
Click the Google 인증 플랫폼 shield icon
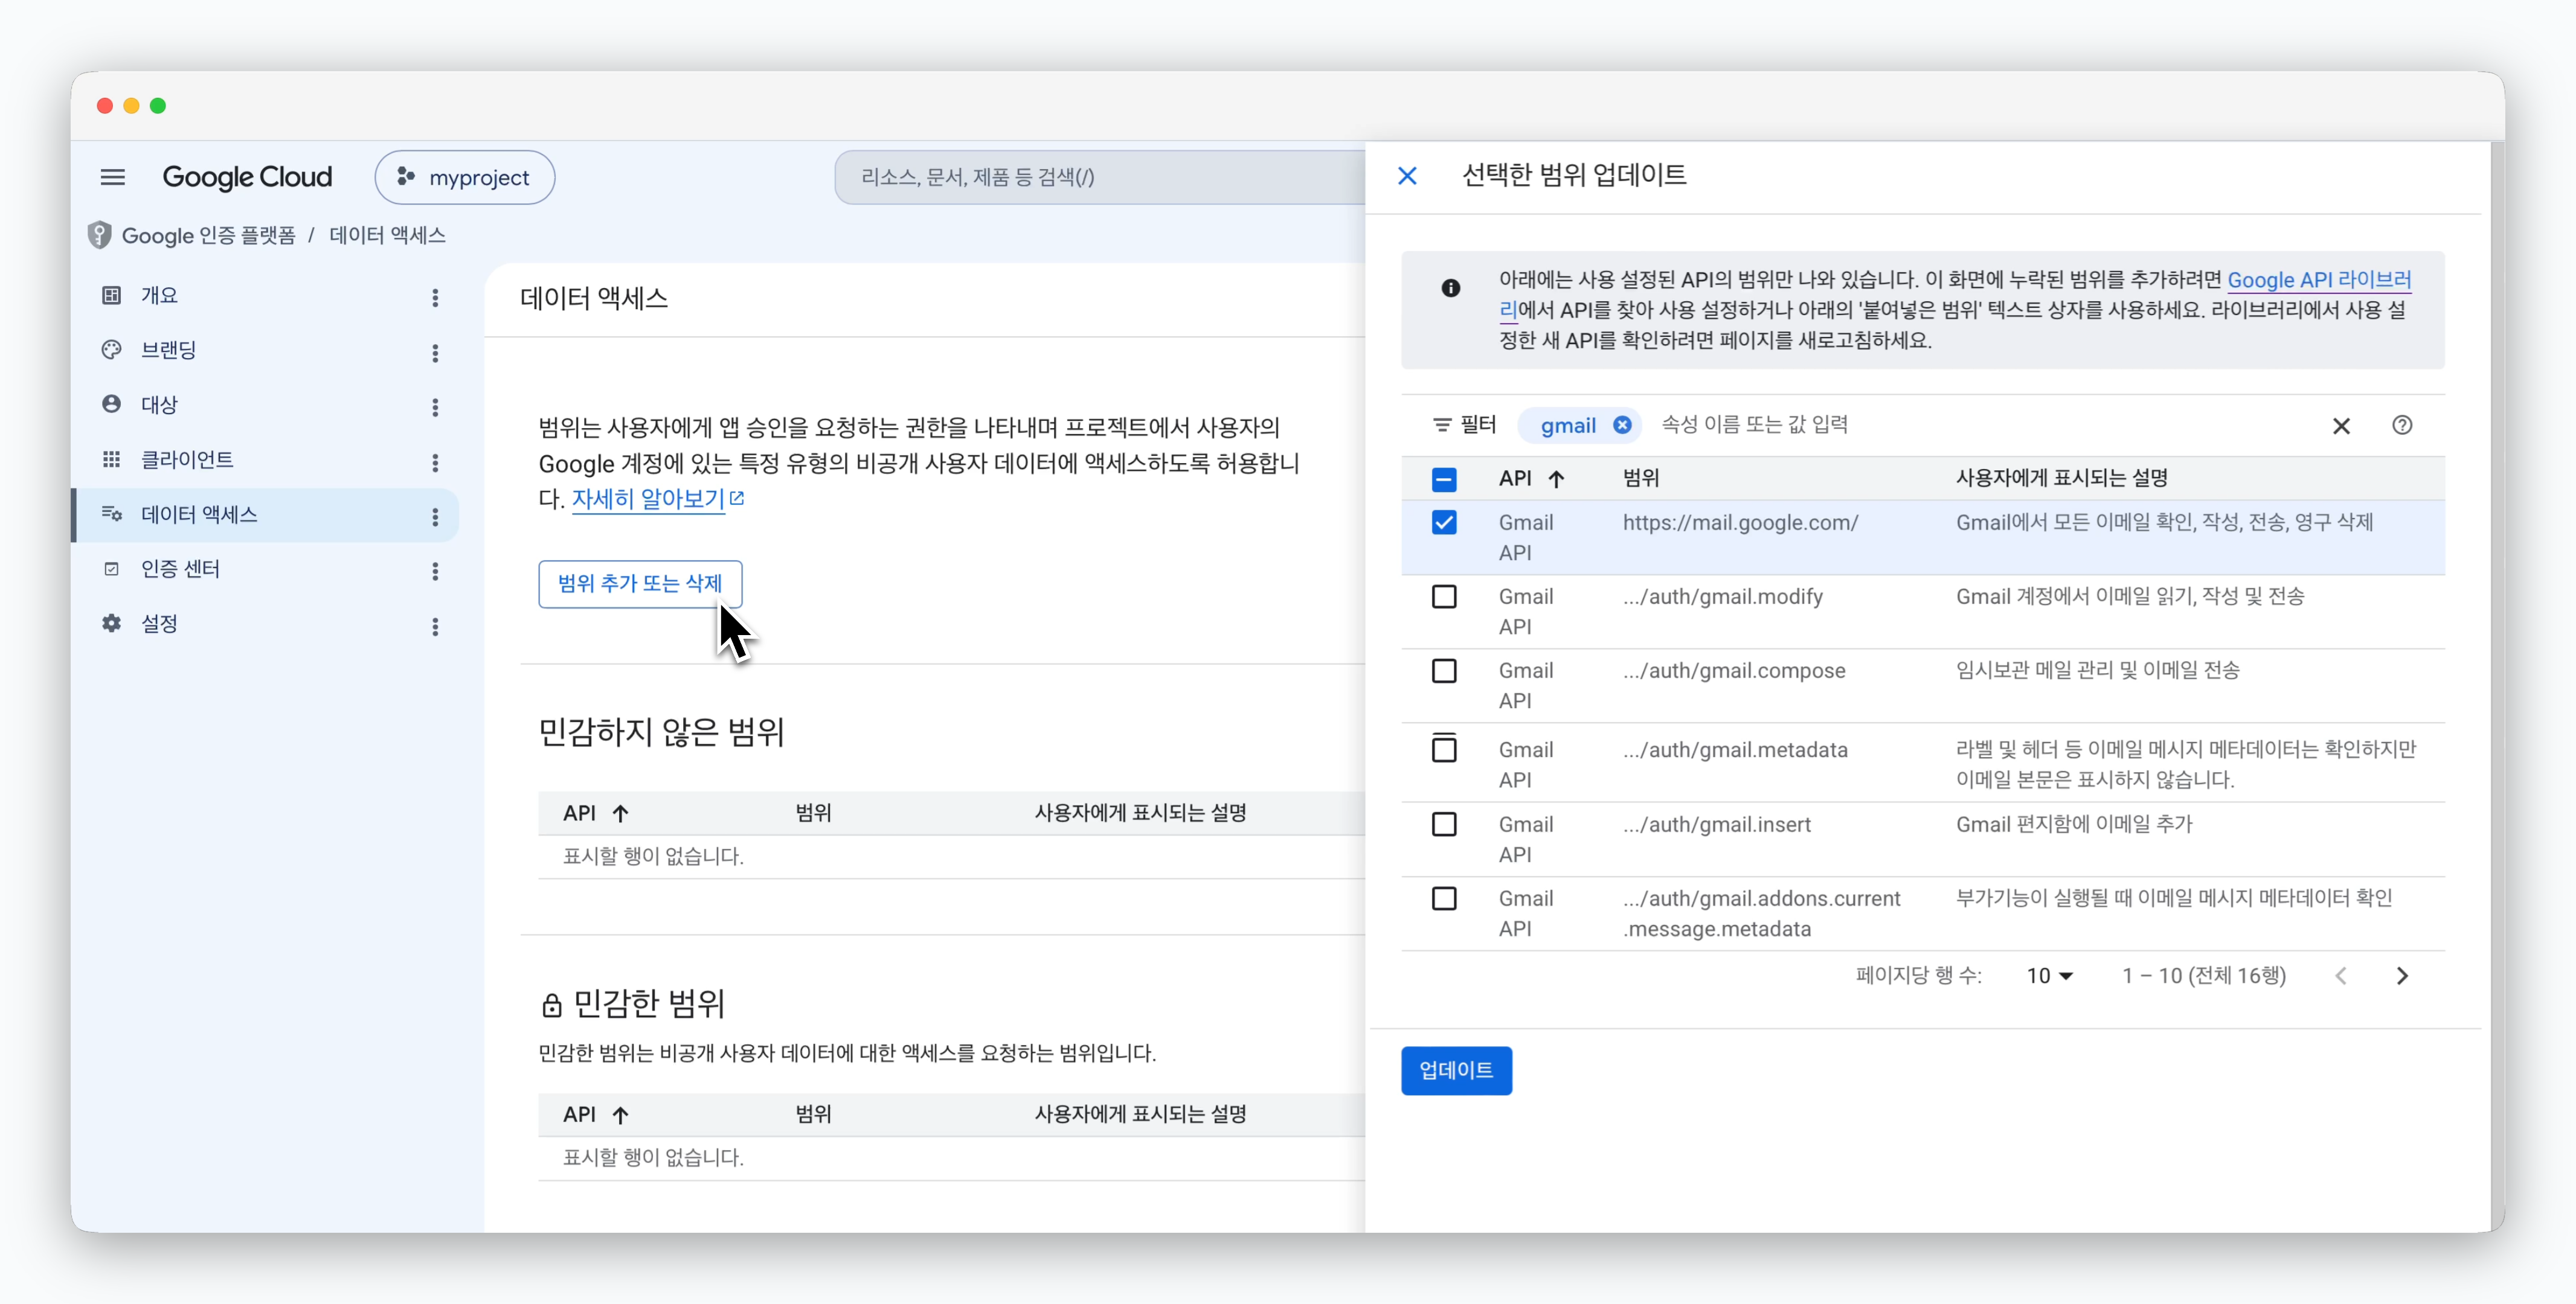tap(99, 235)
